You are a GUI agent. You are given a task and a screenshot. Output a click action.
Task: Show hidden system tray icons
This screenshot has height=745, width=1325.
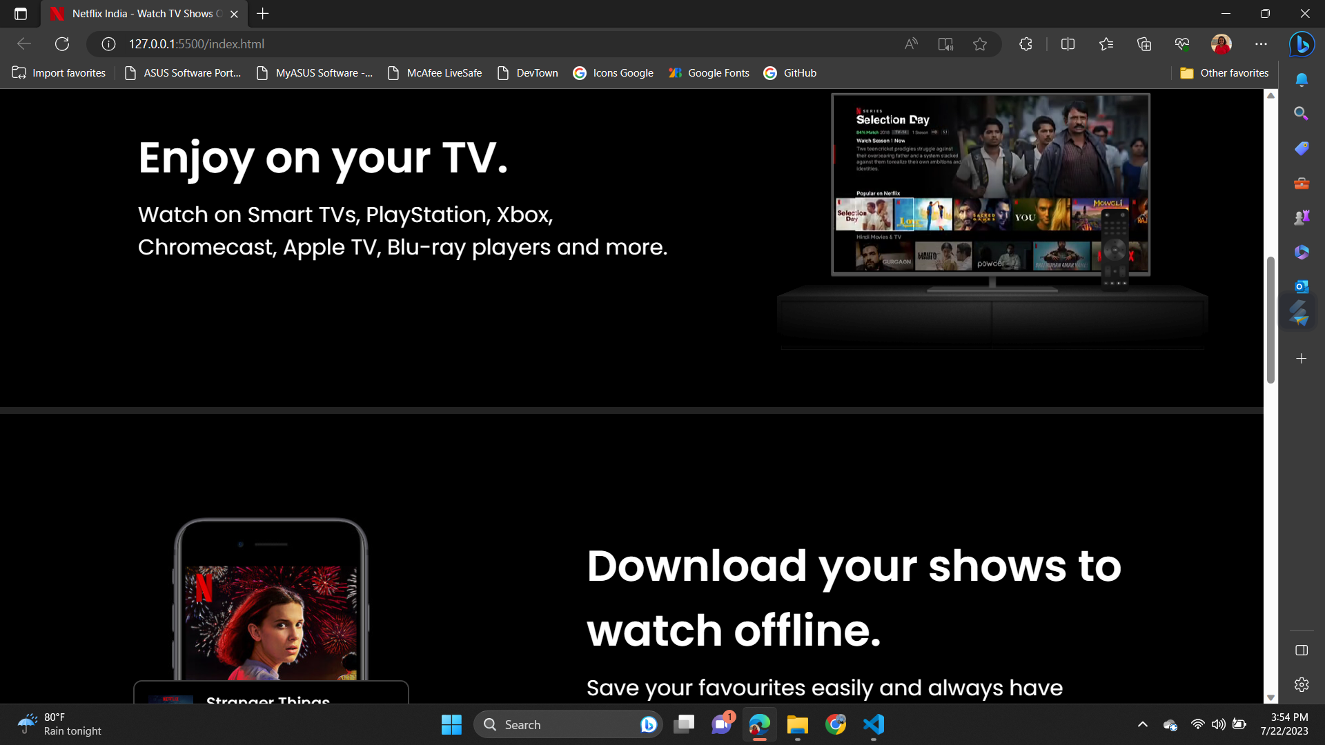tap(1142, 724)
